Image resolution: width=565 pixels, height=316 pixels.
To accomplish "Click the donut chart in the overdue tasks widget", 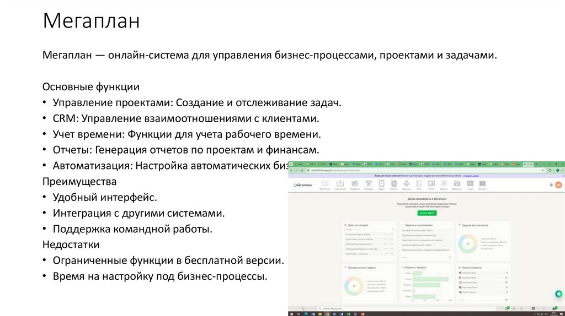I will [x=354, y=286].
